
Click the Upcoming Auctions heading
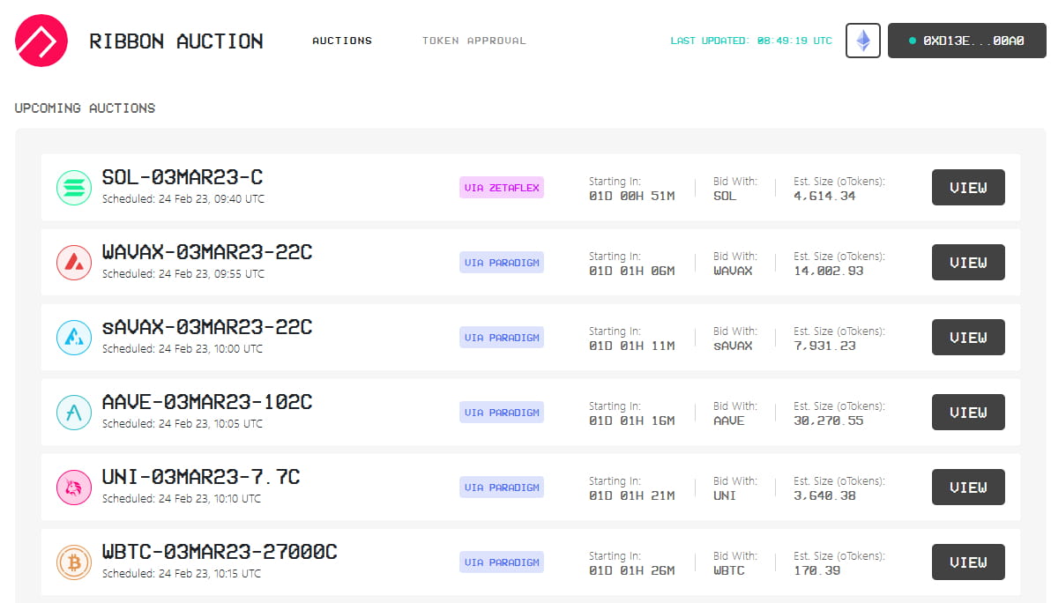point(86,108)
